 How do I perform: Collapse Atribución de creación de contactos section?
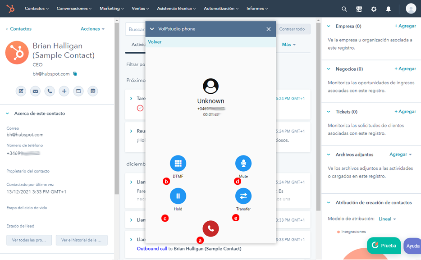tap(328, 203)
